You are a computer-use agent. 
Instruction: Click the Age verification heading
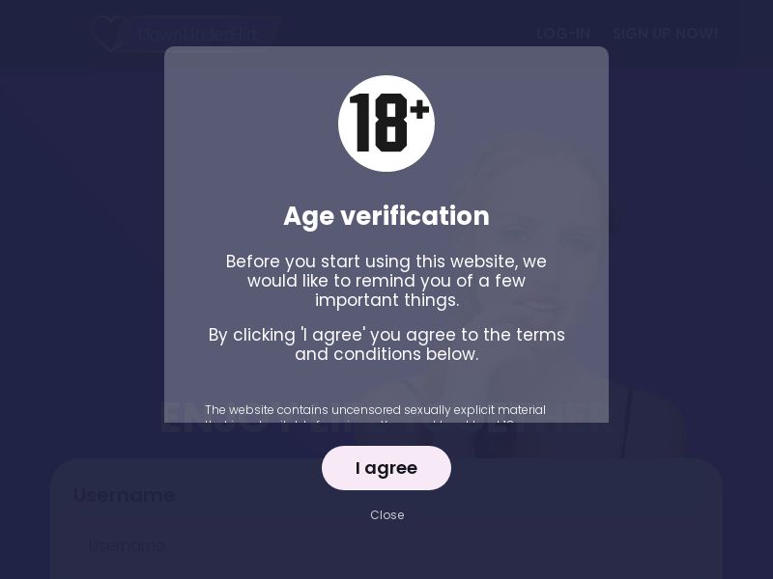tap(386, 216)
